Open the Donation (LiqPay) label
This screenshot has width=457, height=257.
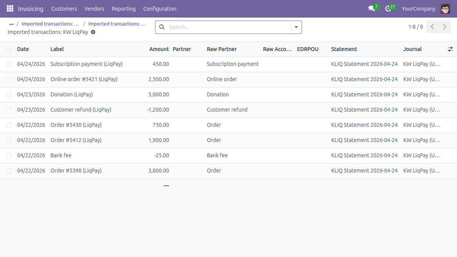point(72,95)
